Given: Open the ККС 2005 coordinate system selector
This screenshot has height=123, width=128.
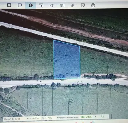Looking at the screenshot, I should (86, 117).
